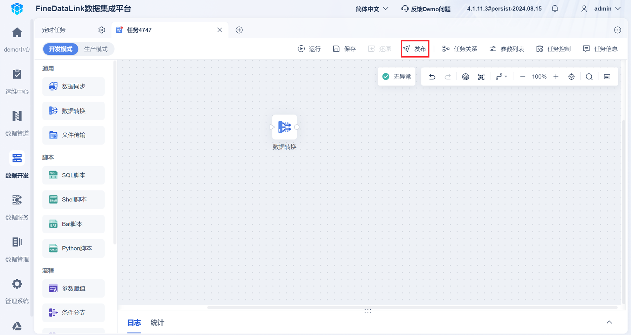Locate the canvas center with target icon
Viewport: 631px width, 335px height.
[x=571, y=77]
